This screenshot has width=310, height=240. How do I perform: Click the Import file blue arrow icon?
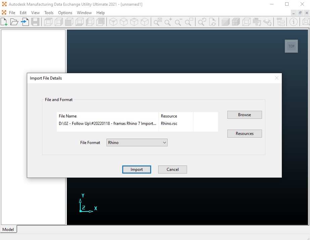point(25,22)
